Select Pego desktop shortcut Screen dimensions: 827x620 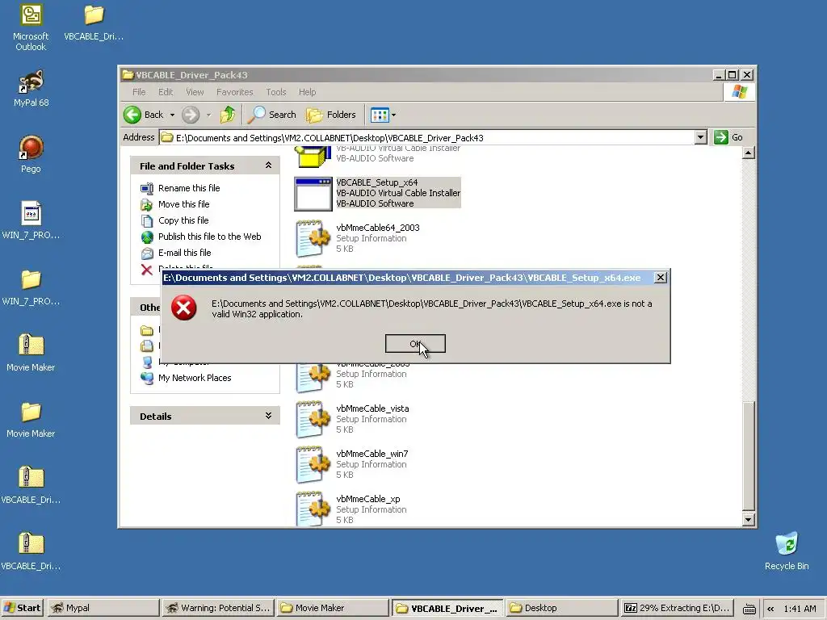(x=31, y=154)
